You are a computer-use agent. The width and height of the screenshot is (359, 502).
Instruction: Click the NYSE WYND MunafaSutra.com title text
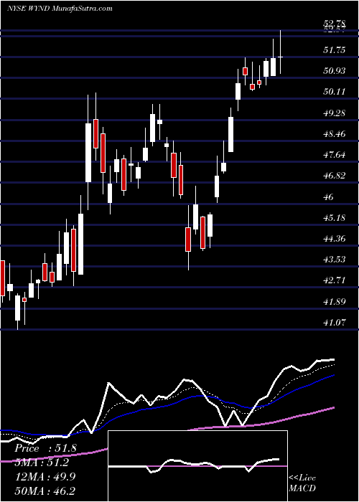60,9
